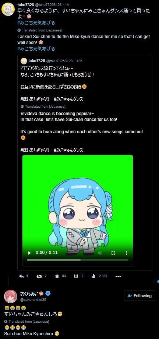Open the video player's vertical dots menu
The width and height of the screenshot is (159, 339).
point(126,253)
